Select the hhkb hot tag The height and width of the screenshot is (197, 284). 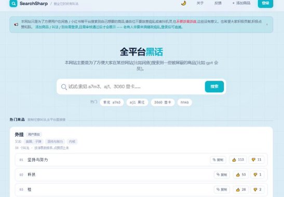tap(184, 102)
